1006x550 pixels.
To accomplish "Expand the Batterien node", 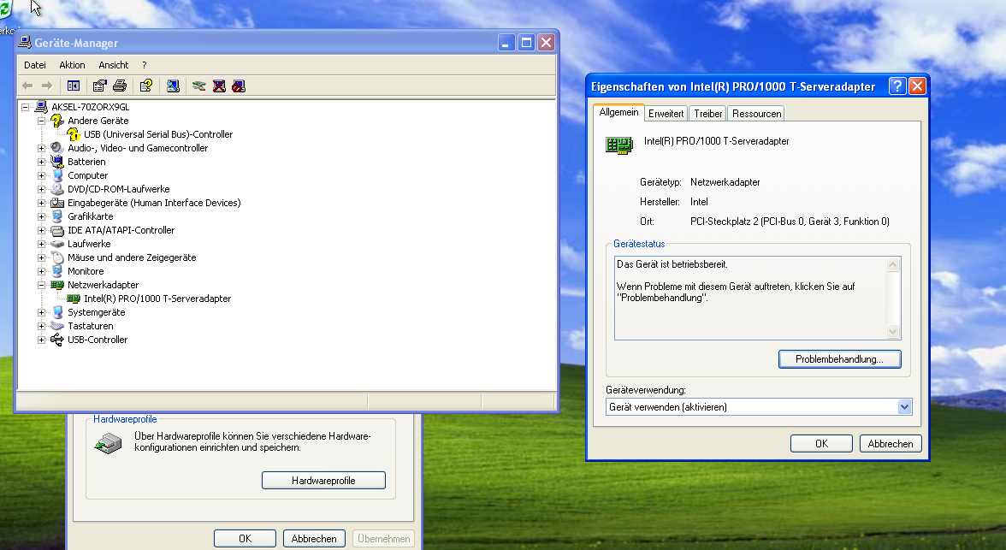I will 41,162.
